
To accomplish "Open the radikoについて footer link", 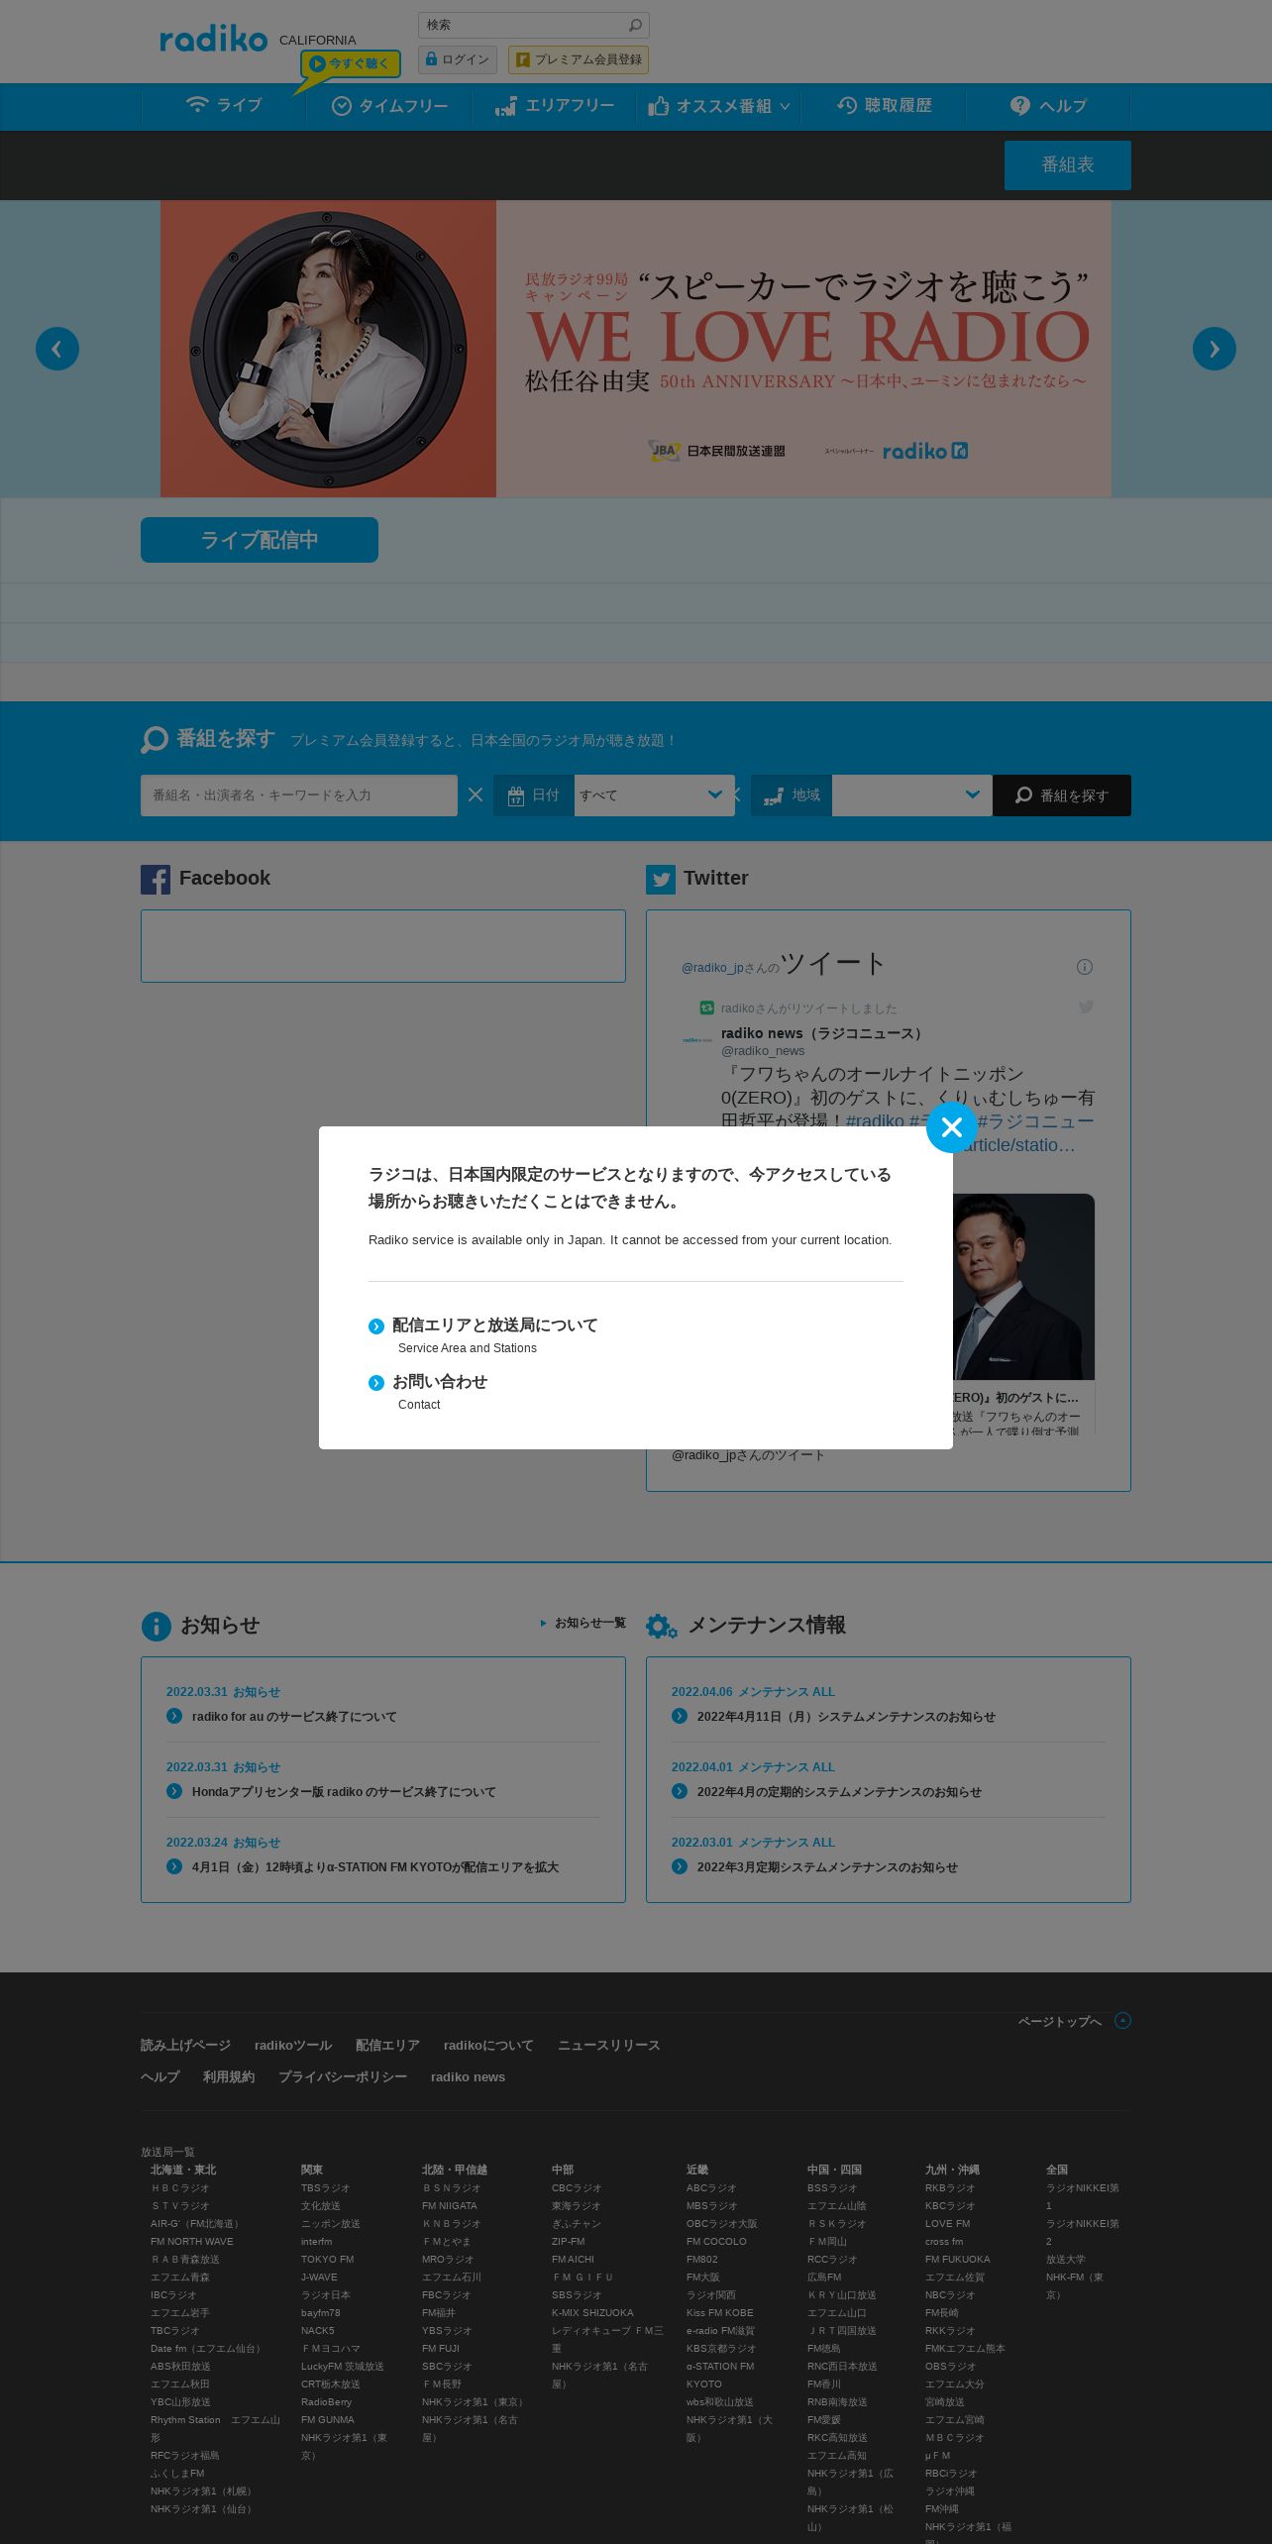I will point(488,2045).
